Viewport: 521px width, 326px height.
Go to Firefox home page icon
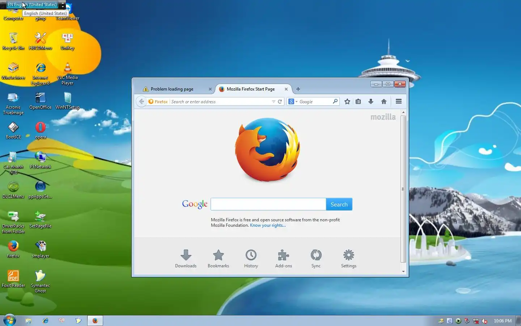384,101
